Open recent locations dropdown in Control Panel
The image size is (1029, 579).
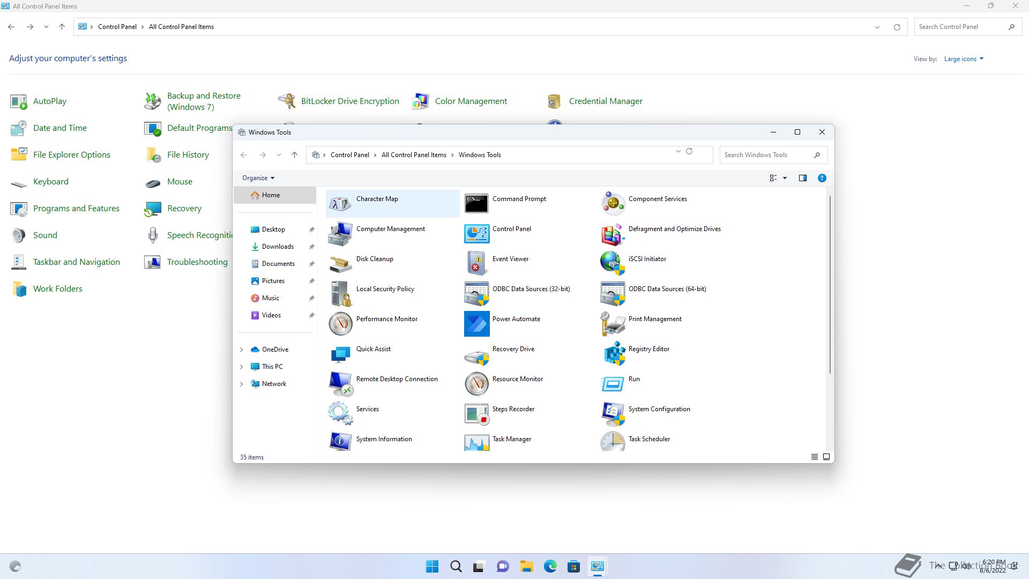coord(46,27)
